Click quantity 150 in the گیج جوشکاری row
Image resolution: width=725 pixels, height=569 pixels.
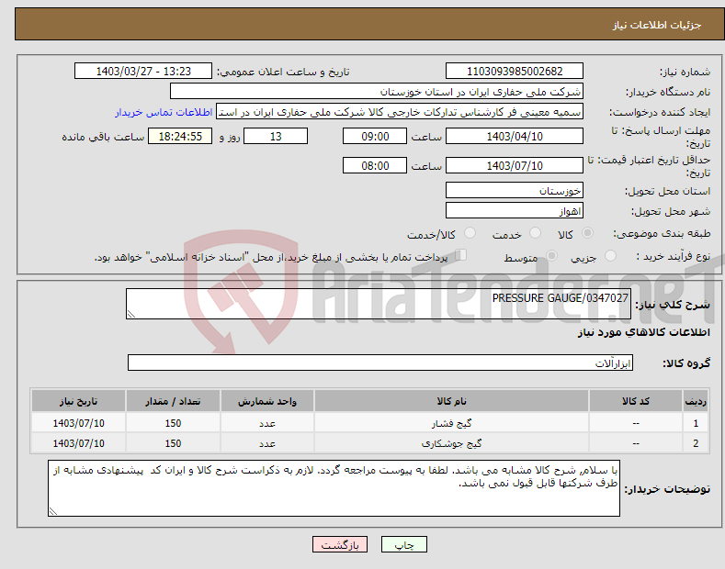click(x=173, y=443)
